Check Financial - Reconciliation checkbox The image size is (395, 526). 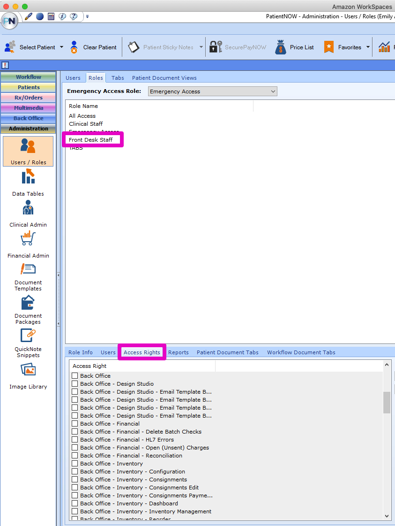click(x=75, y=456)
